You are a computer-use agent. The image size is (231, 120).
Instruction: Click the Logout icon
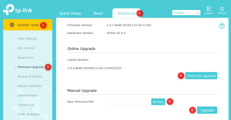pos(209,9)
